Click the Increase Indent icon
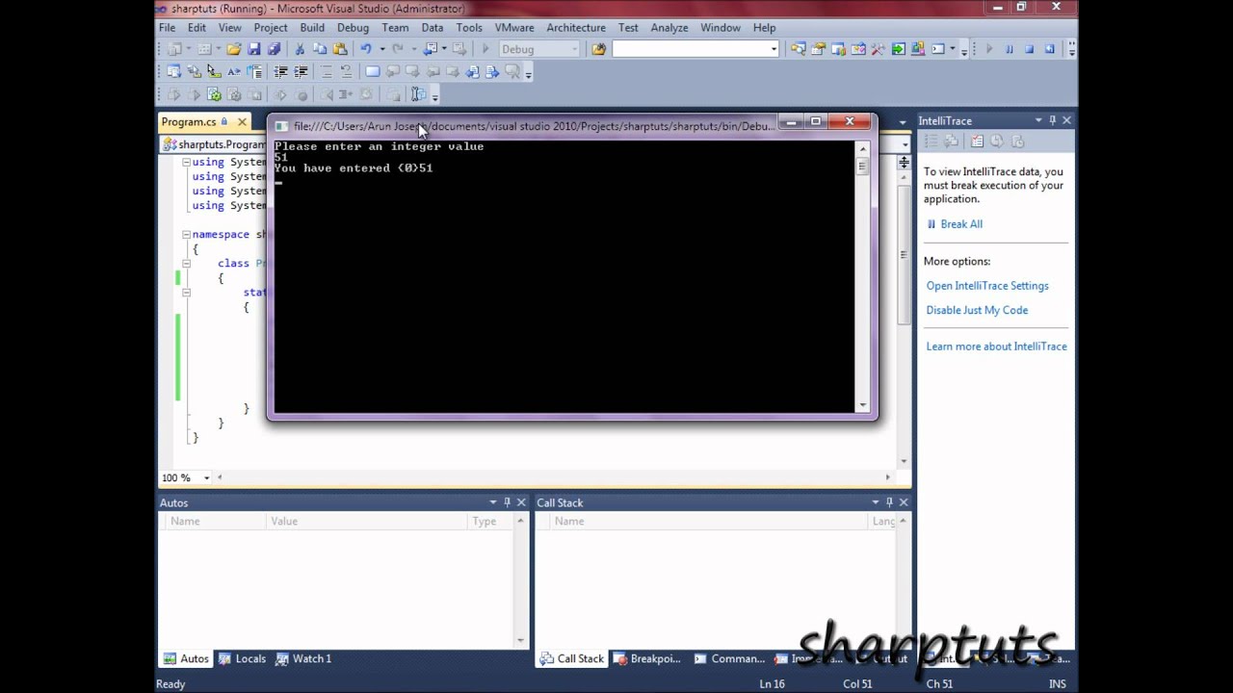The width and height of the screenshot is (1233, 693). point(301,72)
